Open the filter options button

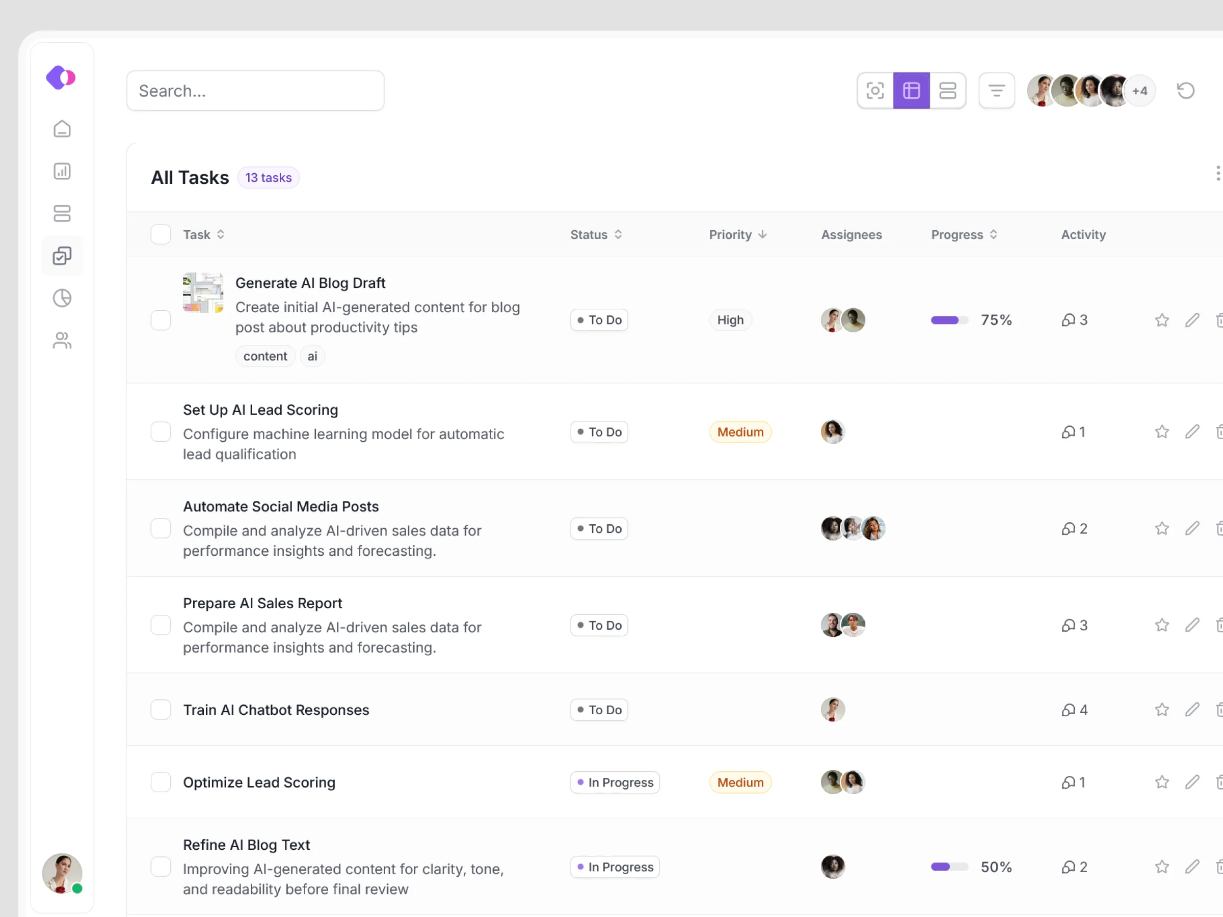click(x=996, y=91)
